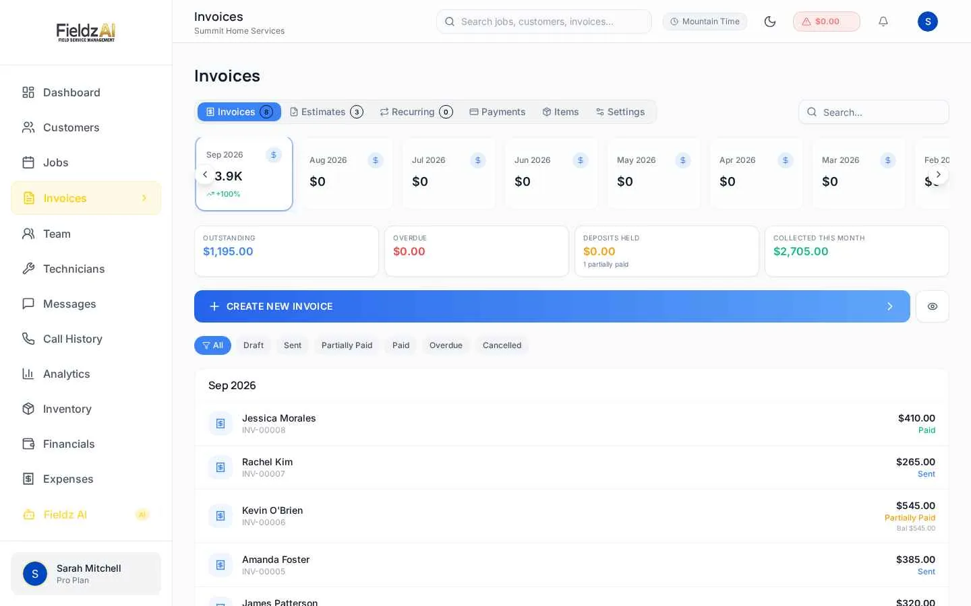
Task: Go to Inventory
Action: tap(86, 409)
